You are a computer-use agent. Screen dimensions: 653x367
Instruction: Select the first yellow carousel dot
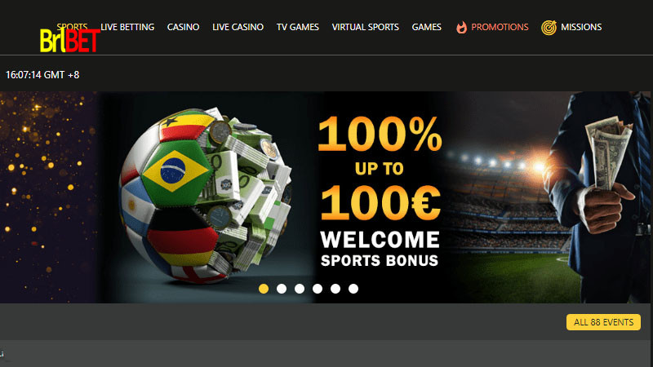(x=264, y=289)
